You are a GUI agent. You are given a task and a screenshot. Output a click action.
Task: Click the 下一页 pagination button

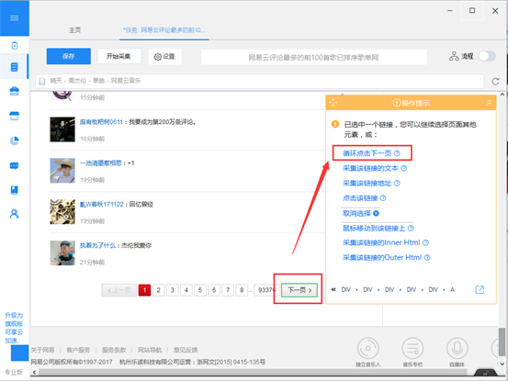[299, 290]
